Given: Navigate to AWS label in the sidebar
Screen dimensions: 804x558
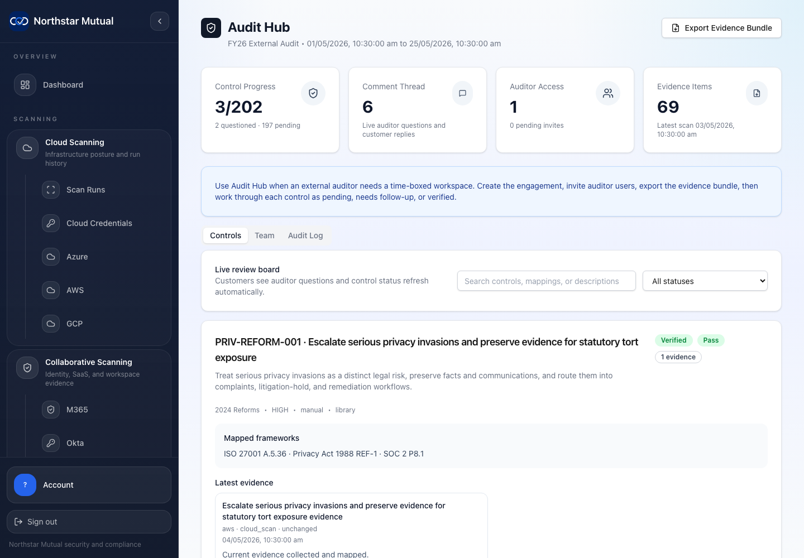Looking at the screenshot, I should [x=75, y=290].
